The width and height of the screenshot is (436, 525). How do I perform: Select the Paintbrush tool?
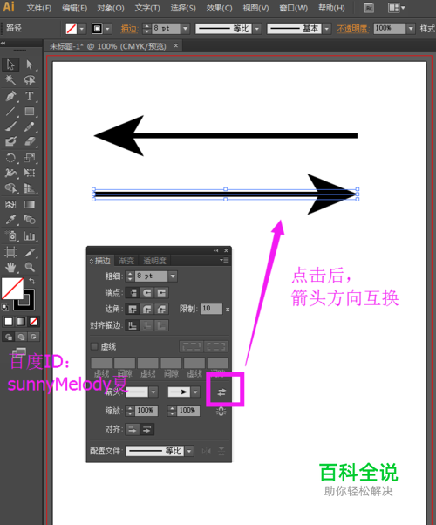[x=10, y=126]
